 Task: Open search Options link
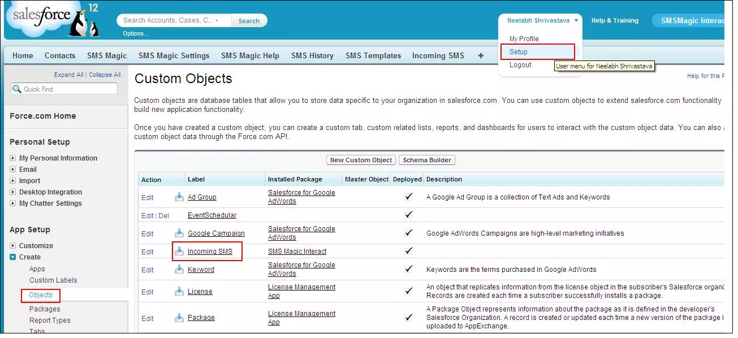(x=136, y=33)
